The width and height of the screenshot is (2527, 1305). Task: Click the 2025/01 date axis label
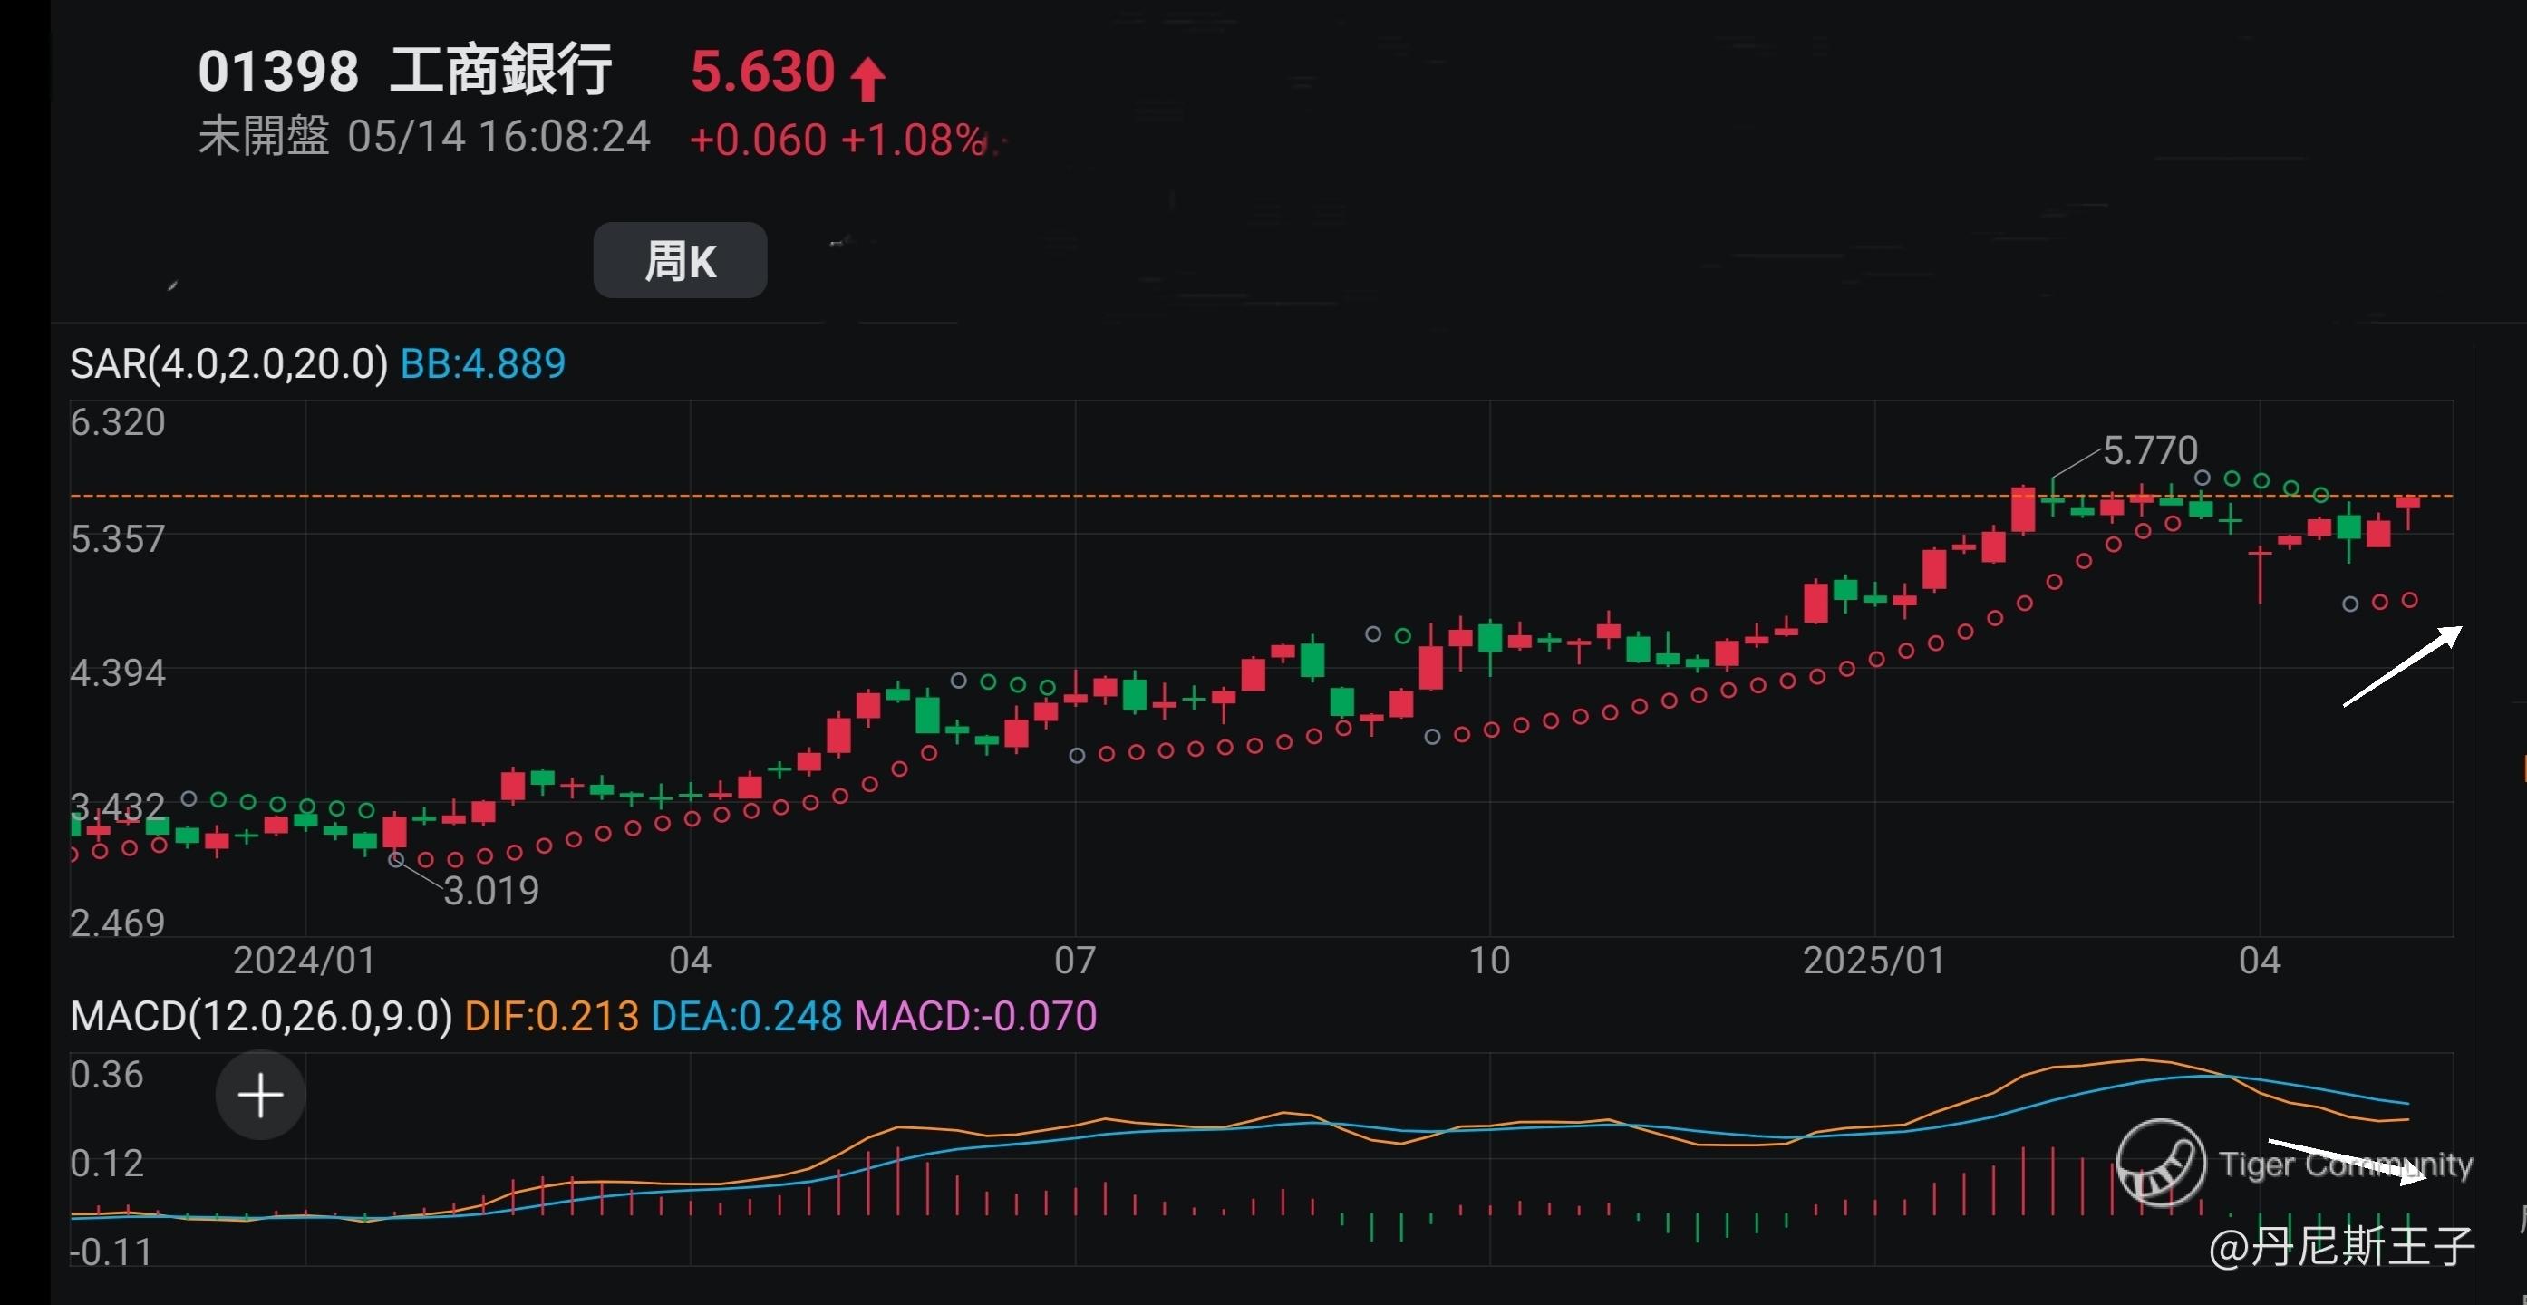point(1874,960)
